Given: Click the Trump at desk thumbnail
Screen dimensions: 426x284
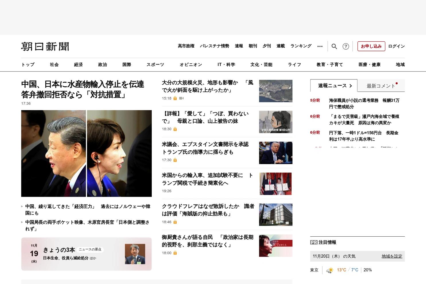Looking at the screenshot, I should 276,153.
